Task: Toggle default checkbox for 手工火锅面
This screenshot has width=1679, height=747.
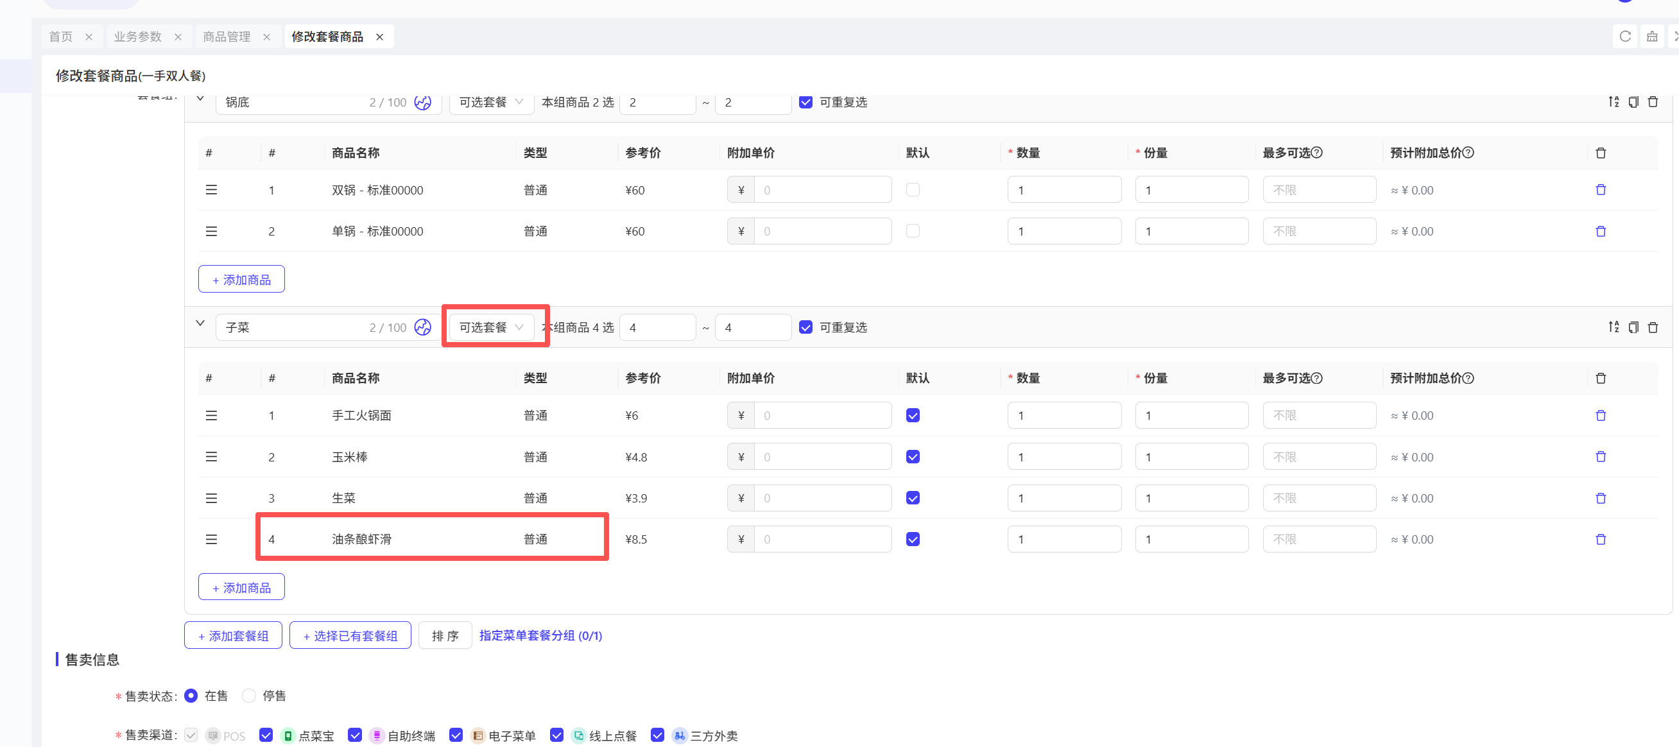Action: (x=913, y=416)
